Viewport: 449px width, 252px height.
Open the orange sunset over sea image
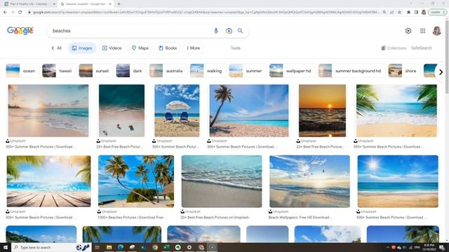(x=322, y=111)
